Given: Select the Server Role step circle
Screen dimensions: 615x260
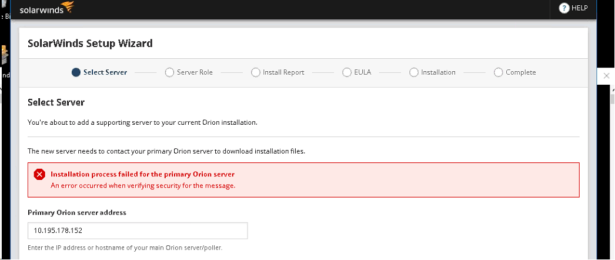Looking at the screenshot, I should click(169, 72).
